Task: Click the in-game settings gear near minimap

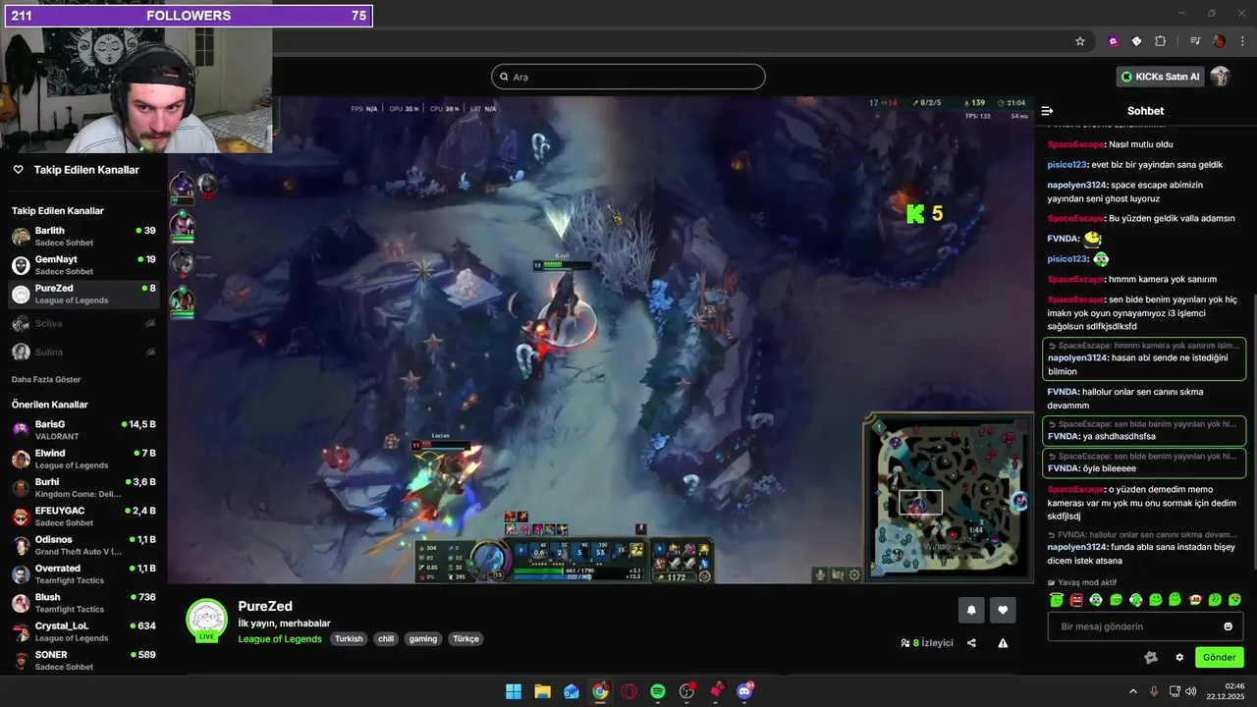Action: point(854,574)
